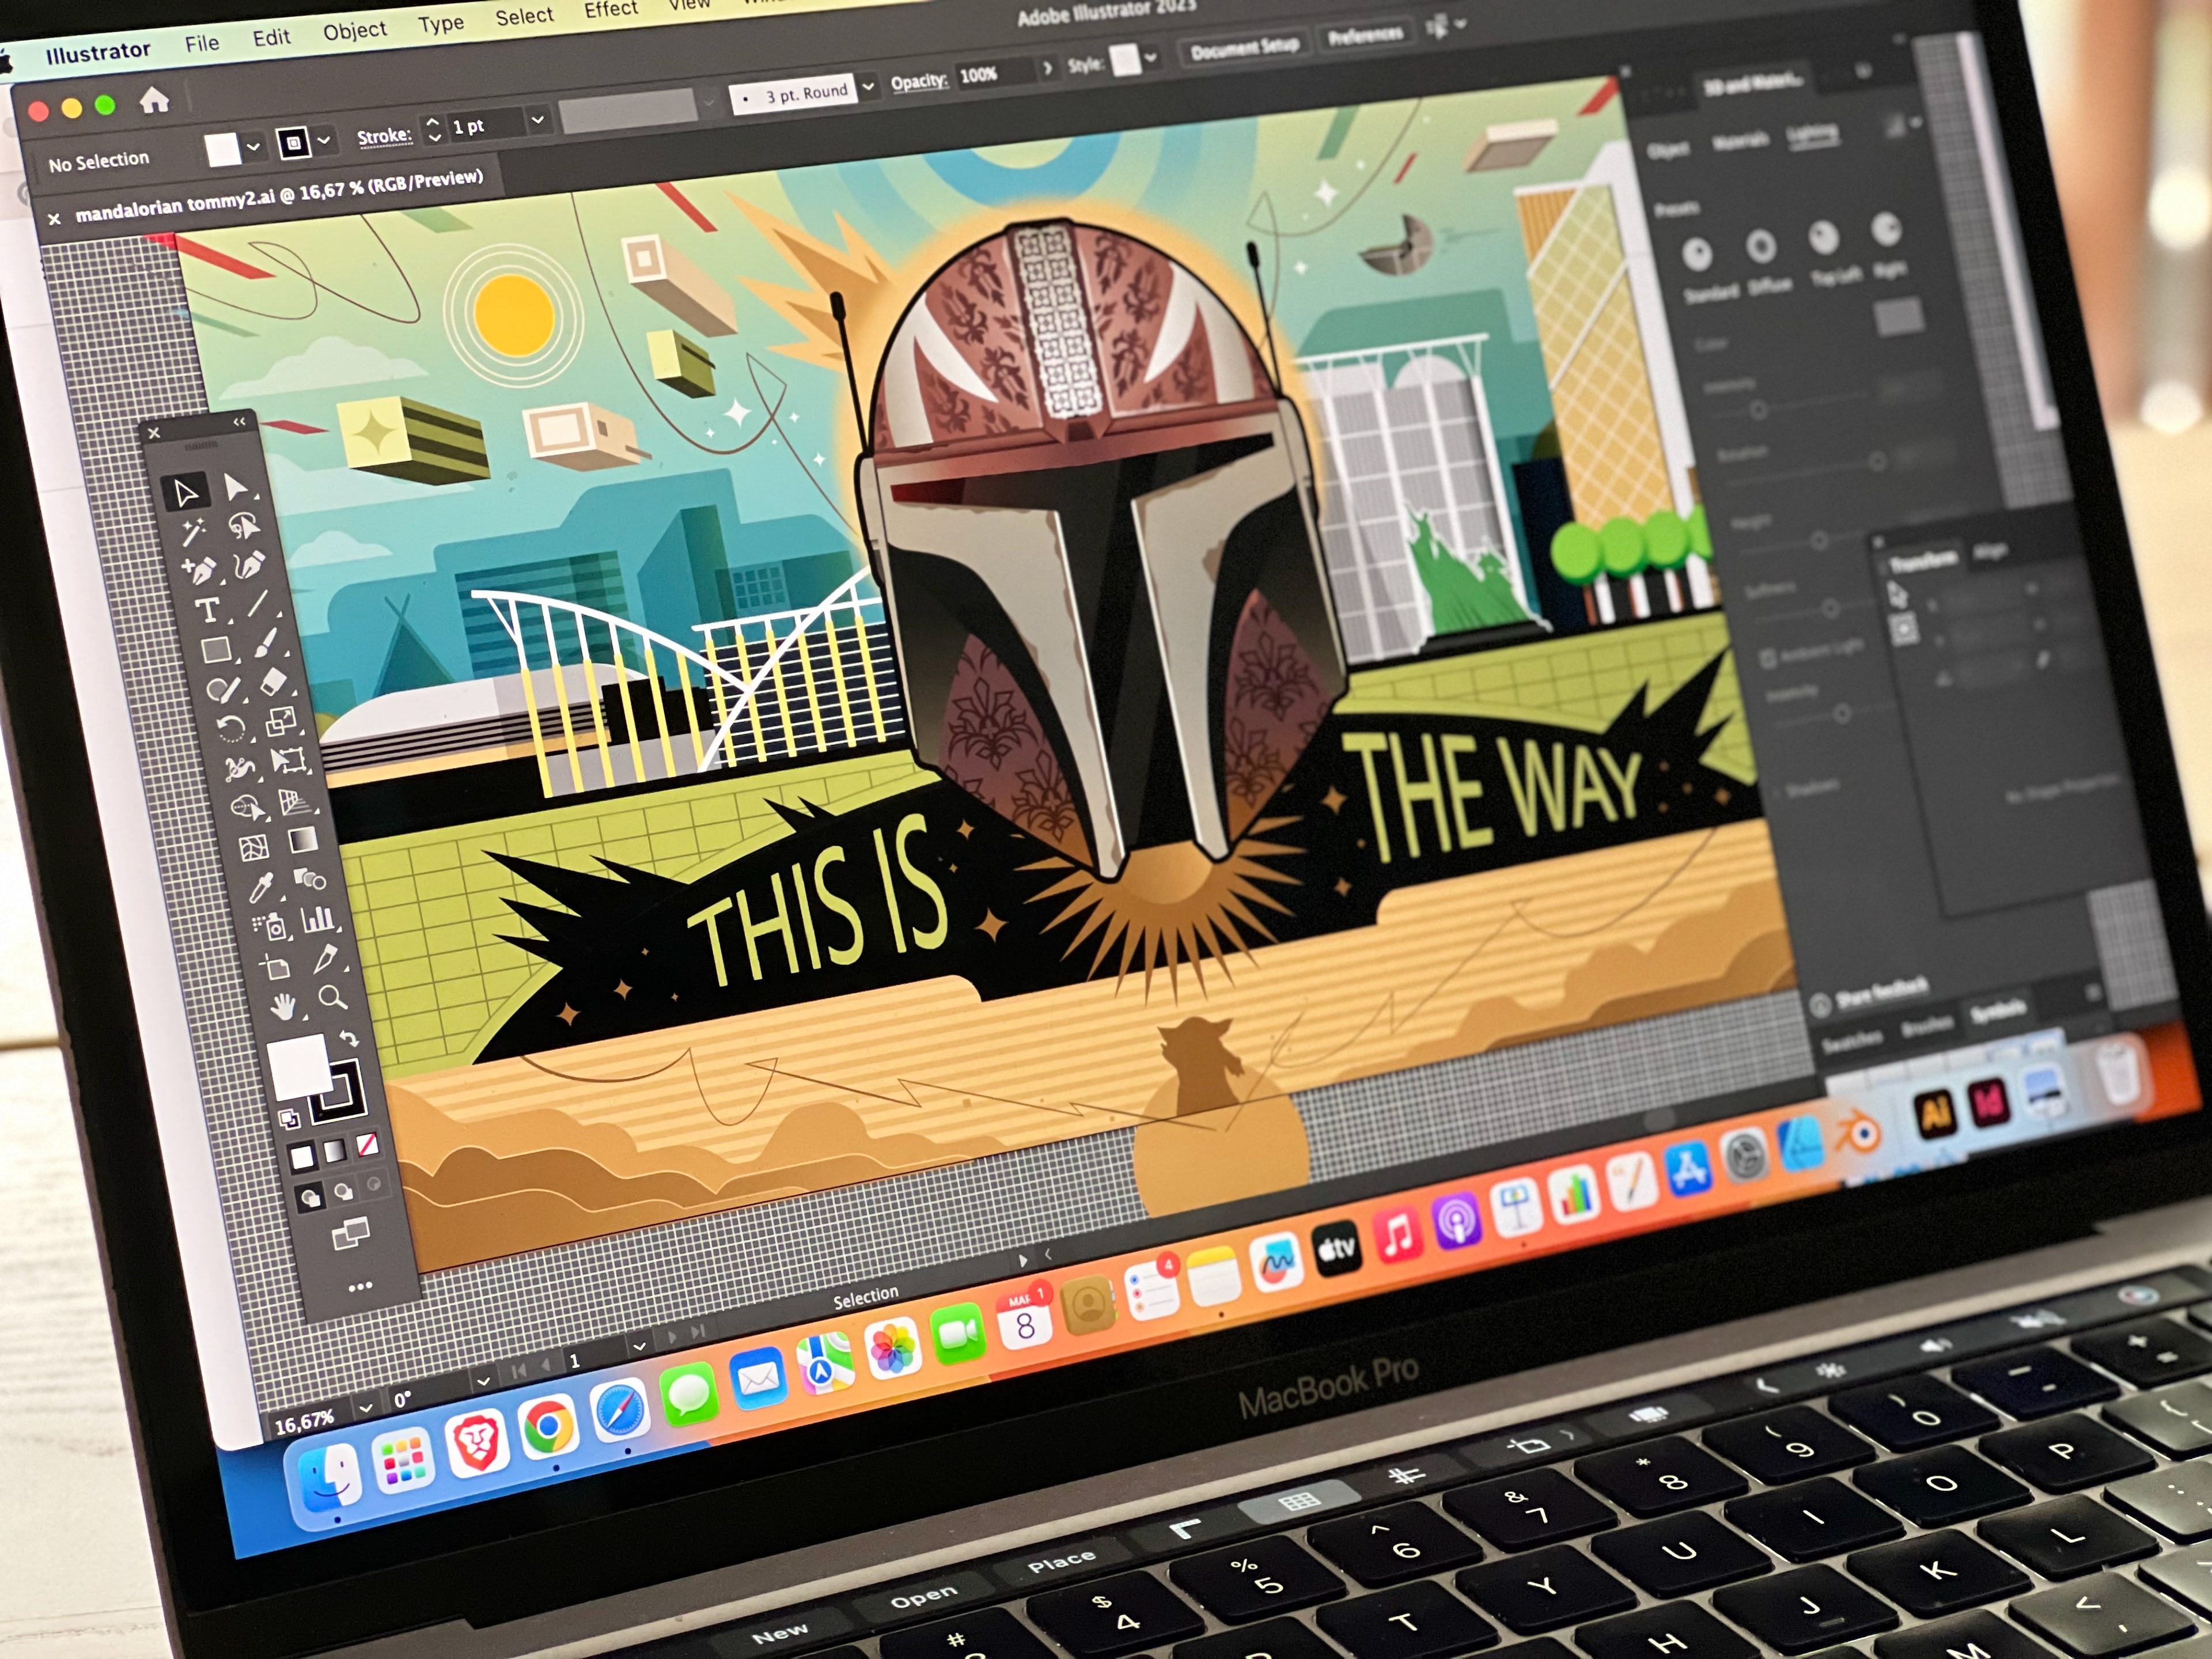2212x1659 pixels.
Task: Open Edit Toolbar three-dots menu
Action: coord(361,1286)
